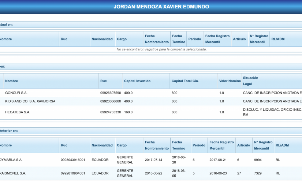Select RUC 0993043915001 in the Anterior table

tap(73, 160)
